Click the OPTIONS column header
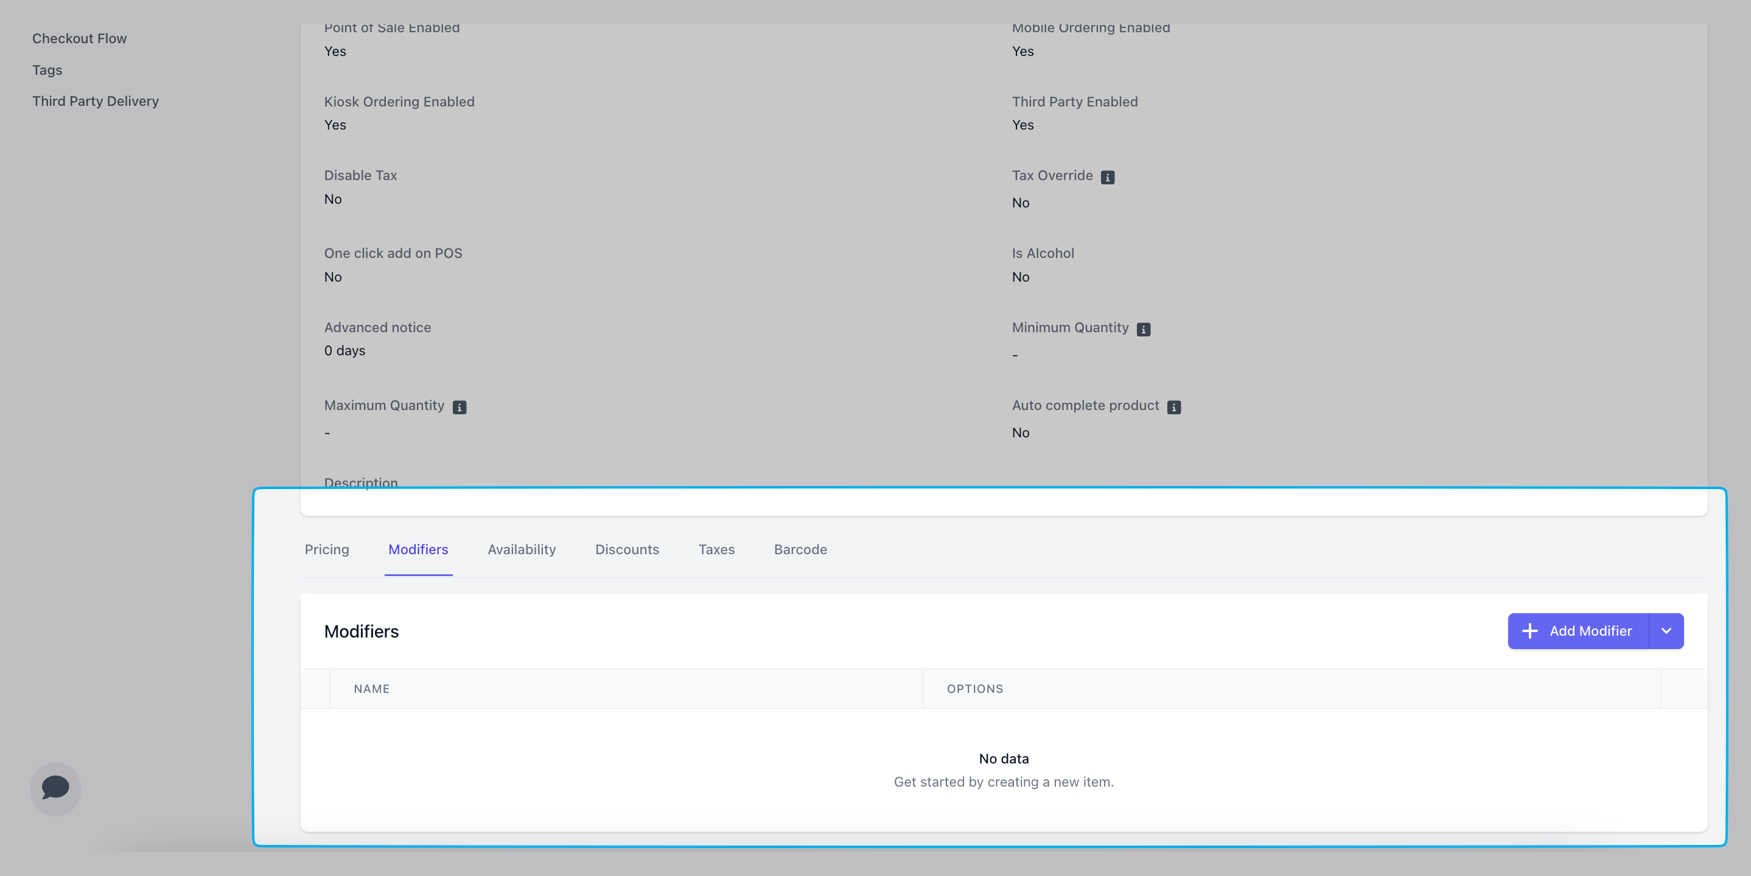1751x876 pixels. 975,689
